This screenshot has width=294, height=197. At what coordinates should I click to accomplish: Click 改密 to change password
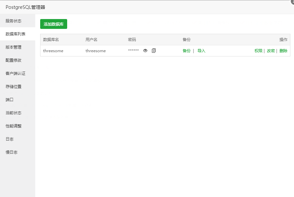271,51
